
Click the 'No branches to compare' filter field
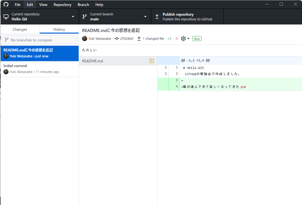tap(39, 39)
